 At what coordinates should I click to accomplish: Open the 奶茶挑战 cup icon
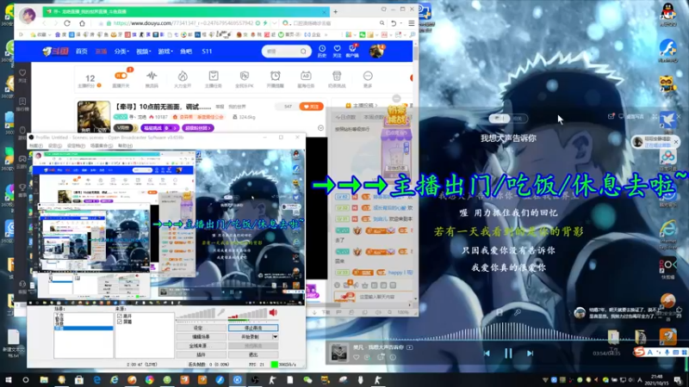[x=337, y=76]
